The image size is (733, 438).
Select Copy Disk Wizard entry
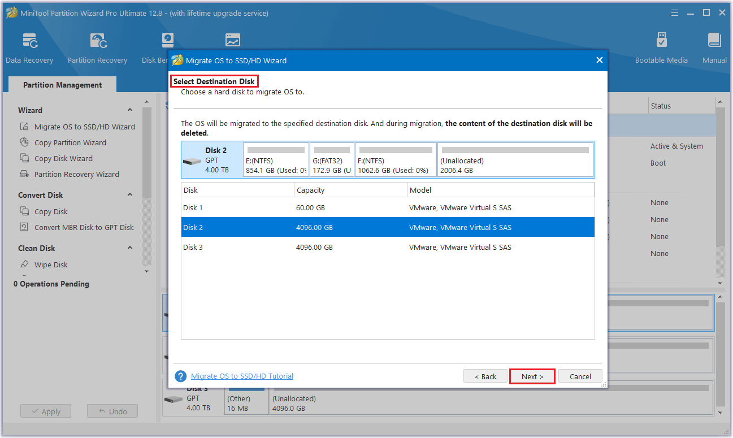[63, 158]
